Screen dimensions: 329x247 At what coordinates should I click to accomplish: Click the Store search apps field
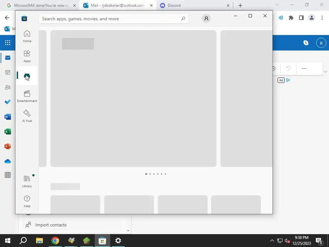tap(113, 18)
